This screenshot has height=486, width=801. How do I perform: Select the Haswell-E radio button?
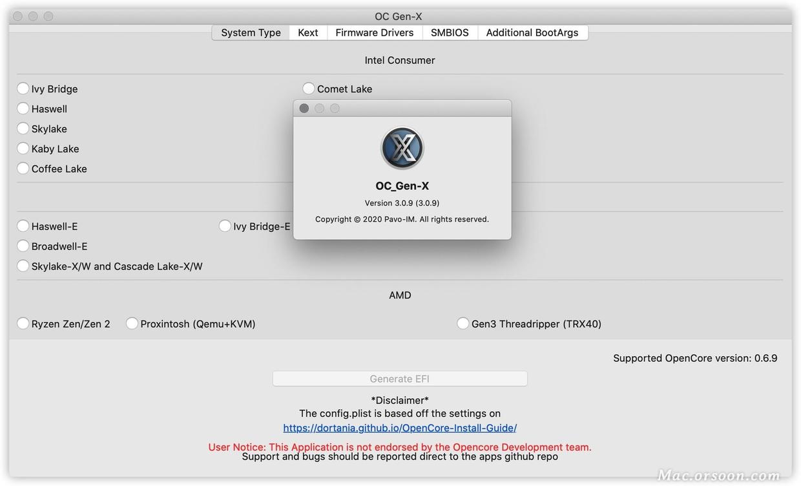click(x=23, y=226)
